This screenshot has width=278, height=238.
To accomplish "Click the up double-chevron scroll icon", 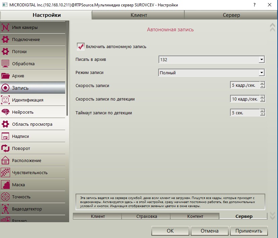I will pos(272,27).
